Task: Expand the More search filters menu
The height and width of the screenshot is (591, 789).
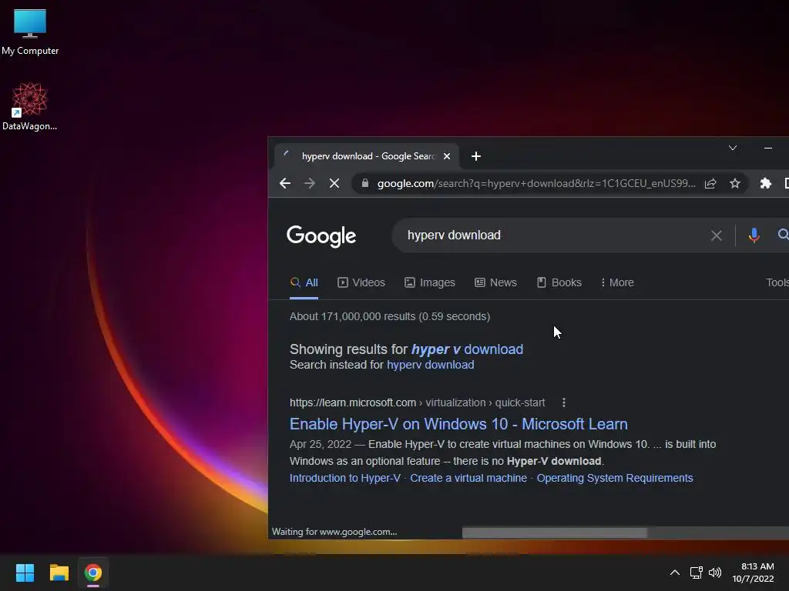Action: coord(617,282)
